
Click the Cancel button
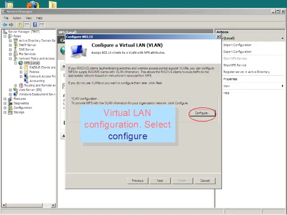[x=205, y=181]
